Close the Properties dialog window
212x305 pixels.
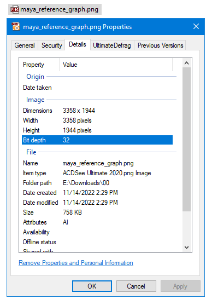coord(196,26)
